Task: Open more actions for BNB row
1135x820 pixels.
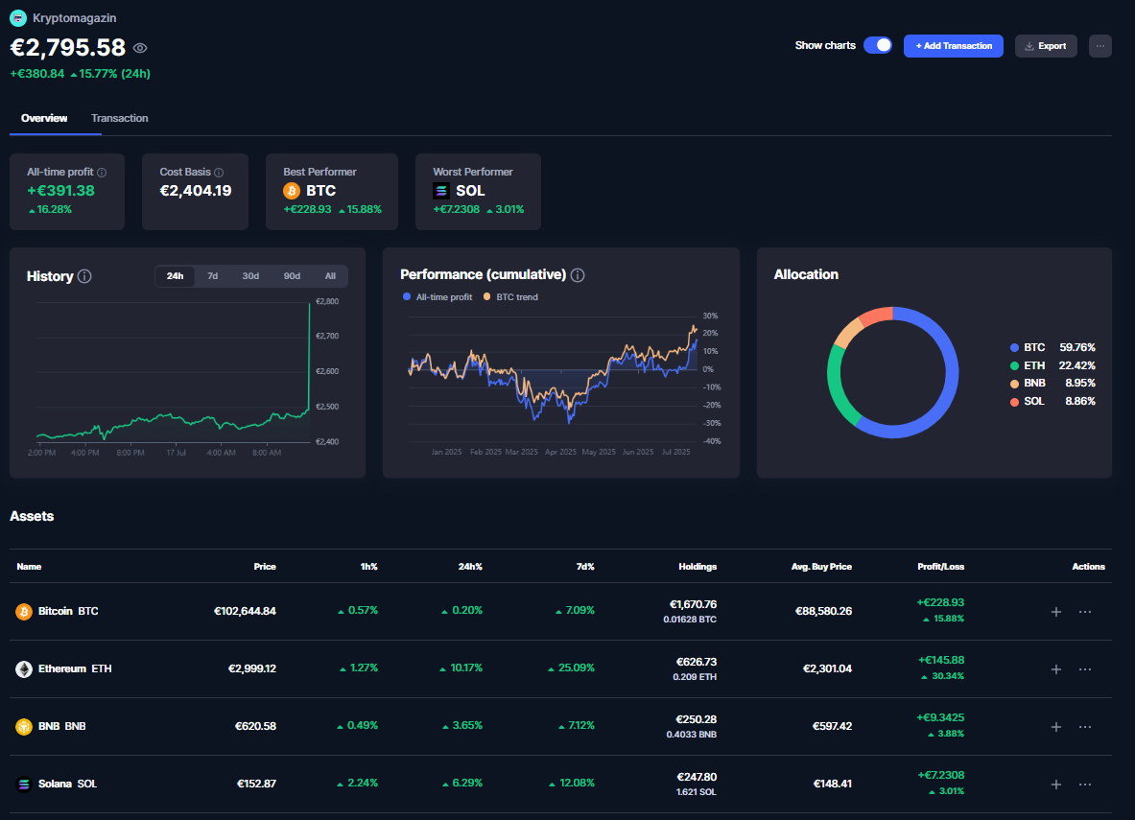Action: coord(1085,727)
